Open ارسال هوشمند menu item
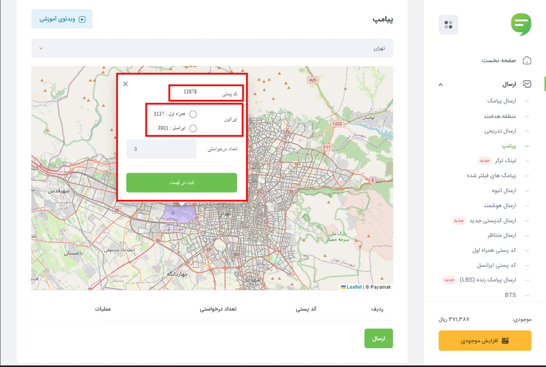Image resolution: width=546 pixels, height=367 pixels. [500, 206]
